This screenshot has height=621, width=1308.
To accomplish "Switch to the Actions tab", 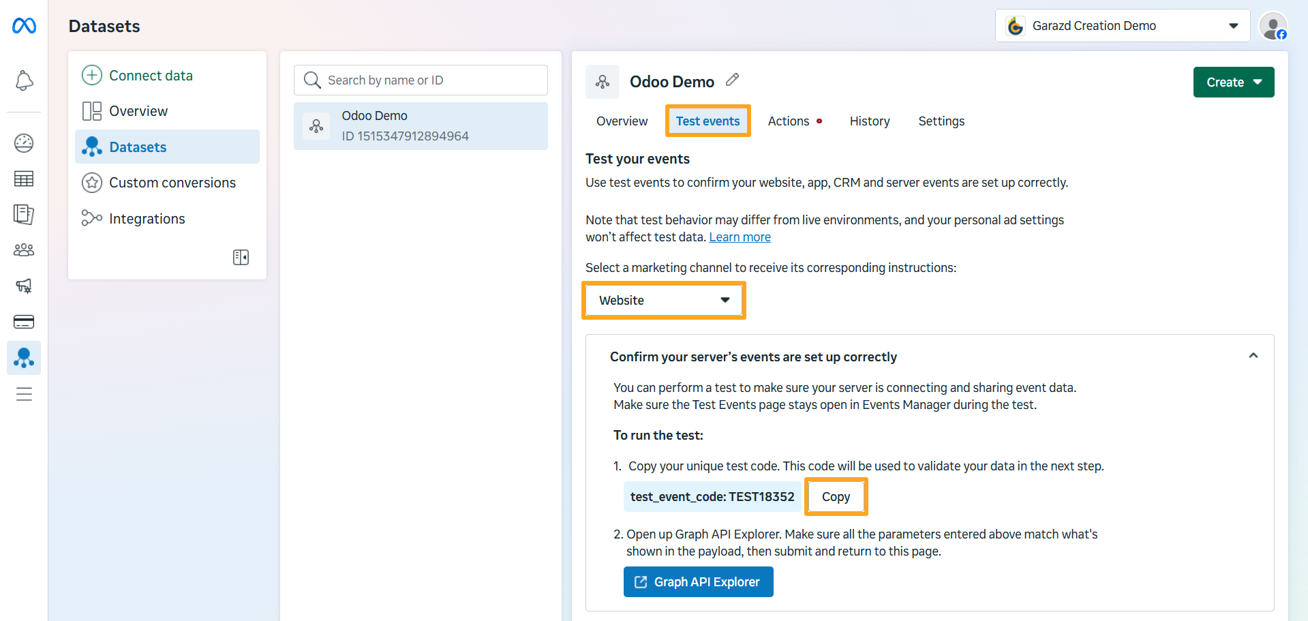I will pos(789,121).
